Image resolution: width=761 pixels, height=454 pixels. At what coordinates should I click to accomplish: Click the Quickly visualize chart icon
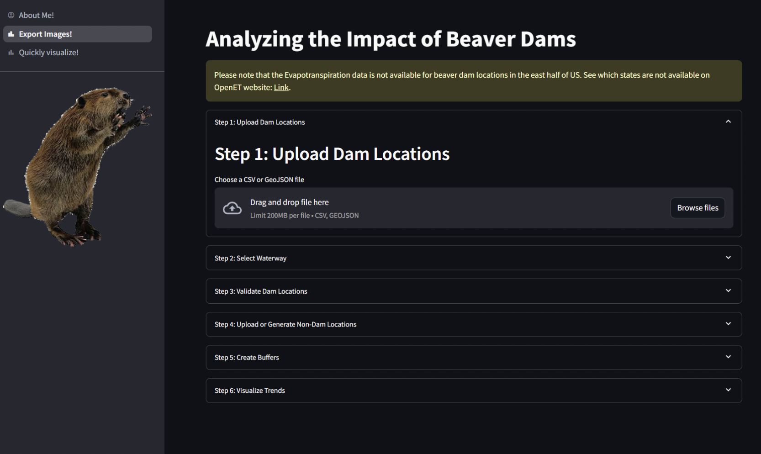click(x=11, y=53)
